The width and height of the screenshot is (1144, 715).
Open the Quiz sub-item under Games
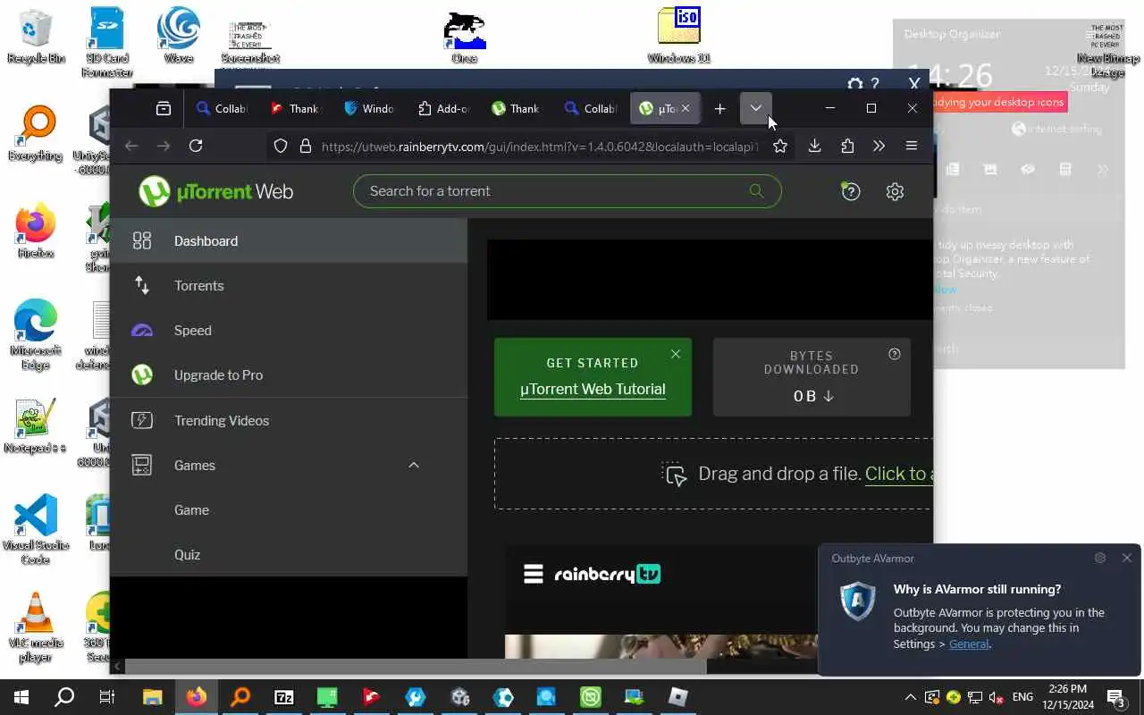pyautogui.click(x=289, y=554)
